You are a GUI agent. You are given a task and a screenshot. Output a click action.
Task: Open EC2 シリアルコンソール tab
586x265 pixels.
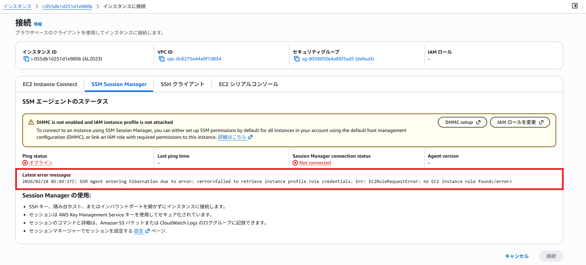click(248, 84)
